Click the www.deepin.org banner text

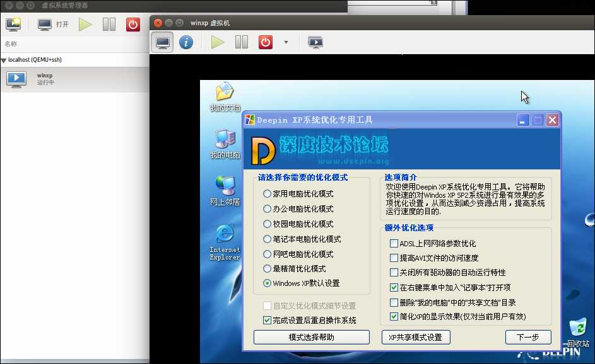point(353,162)
